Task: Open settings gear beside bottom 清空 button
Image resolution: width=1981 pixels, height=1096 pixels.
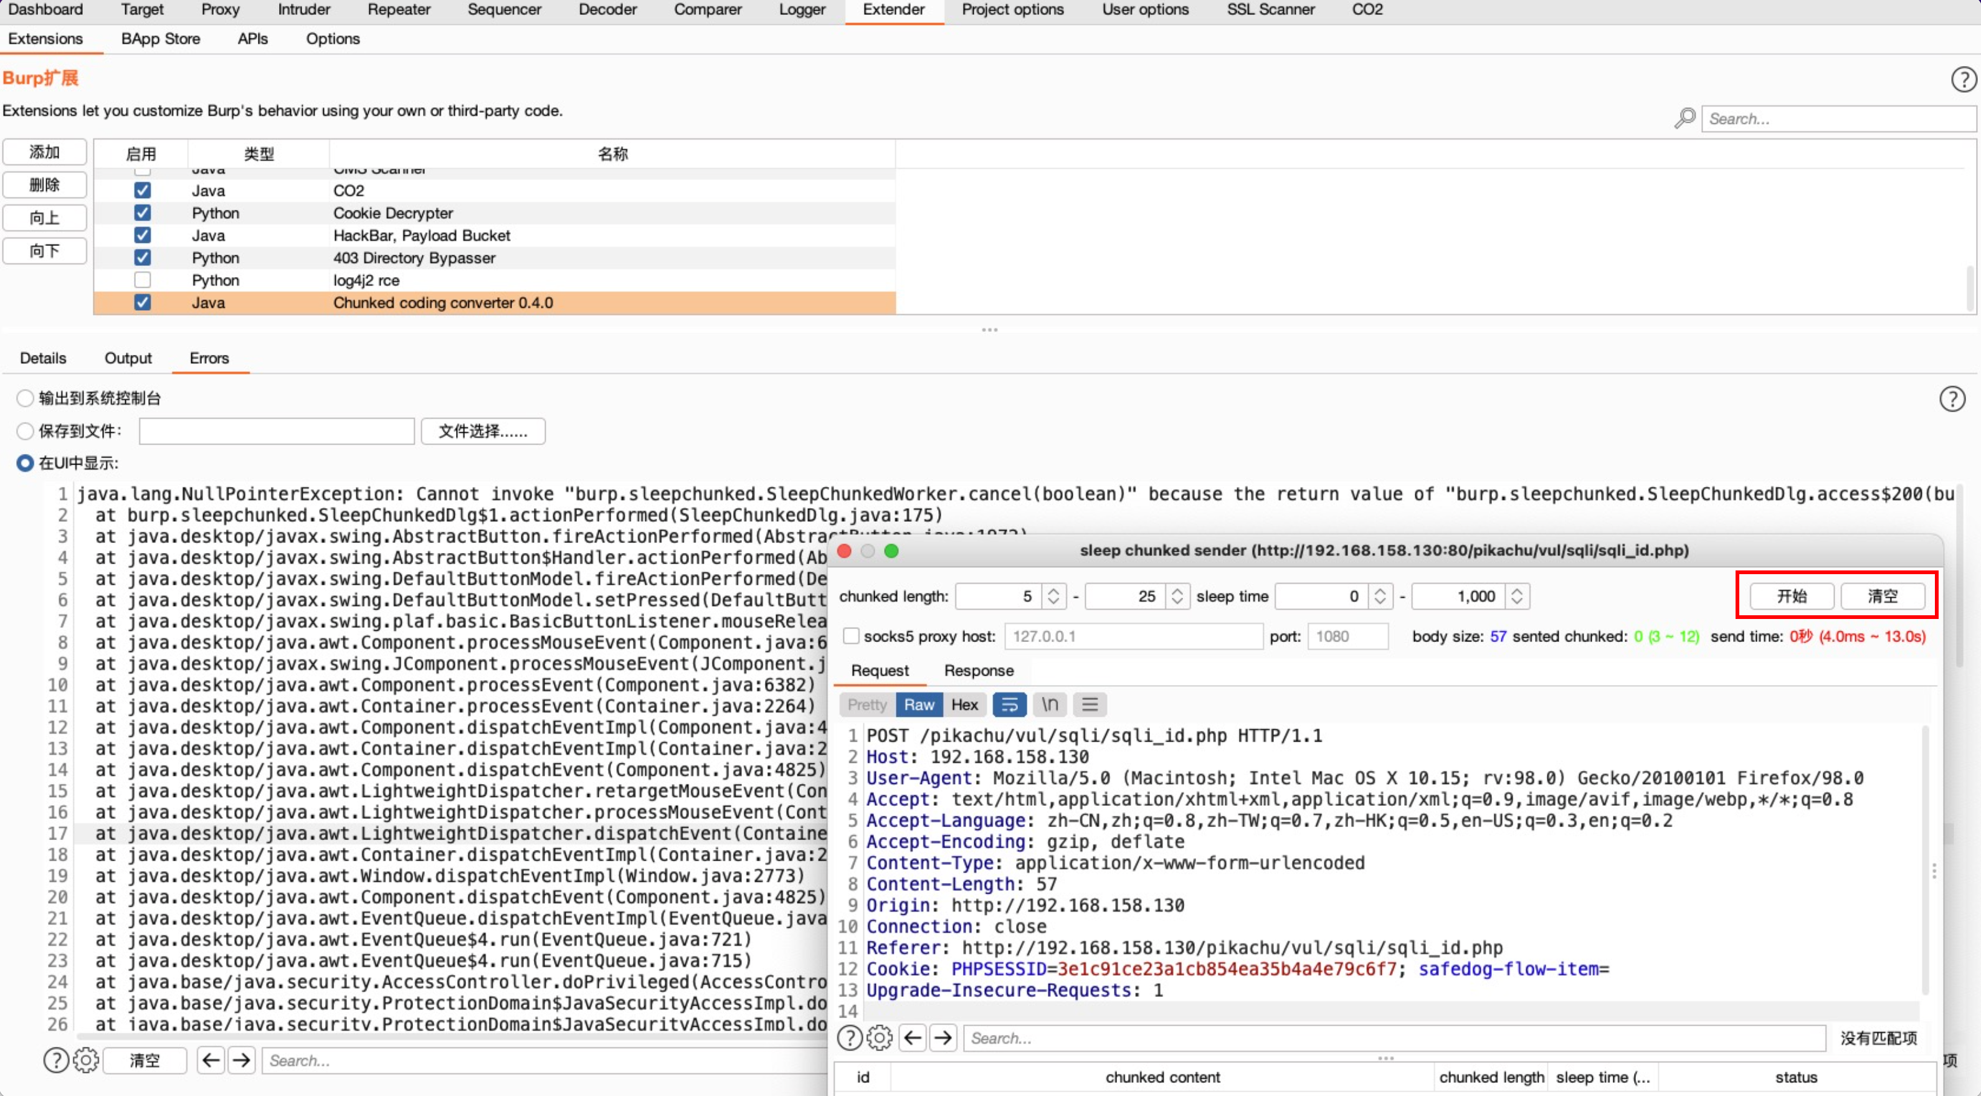Action: coord(86,1060)
